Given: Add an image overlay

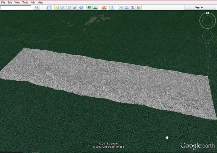Looking at the screenshot, I should click(75, 7).
